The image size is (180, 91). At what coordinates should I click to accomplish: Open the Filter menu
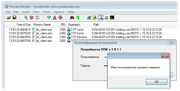click(x=36, y=12)
